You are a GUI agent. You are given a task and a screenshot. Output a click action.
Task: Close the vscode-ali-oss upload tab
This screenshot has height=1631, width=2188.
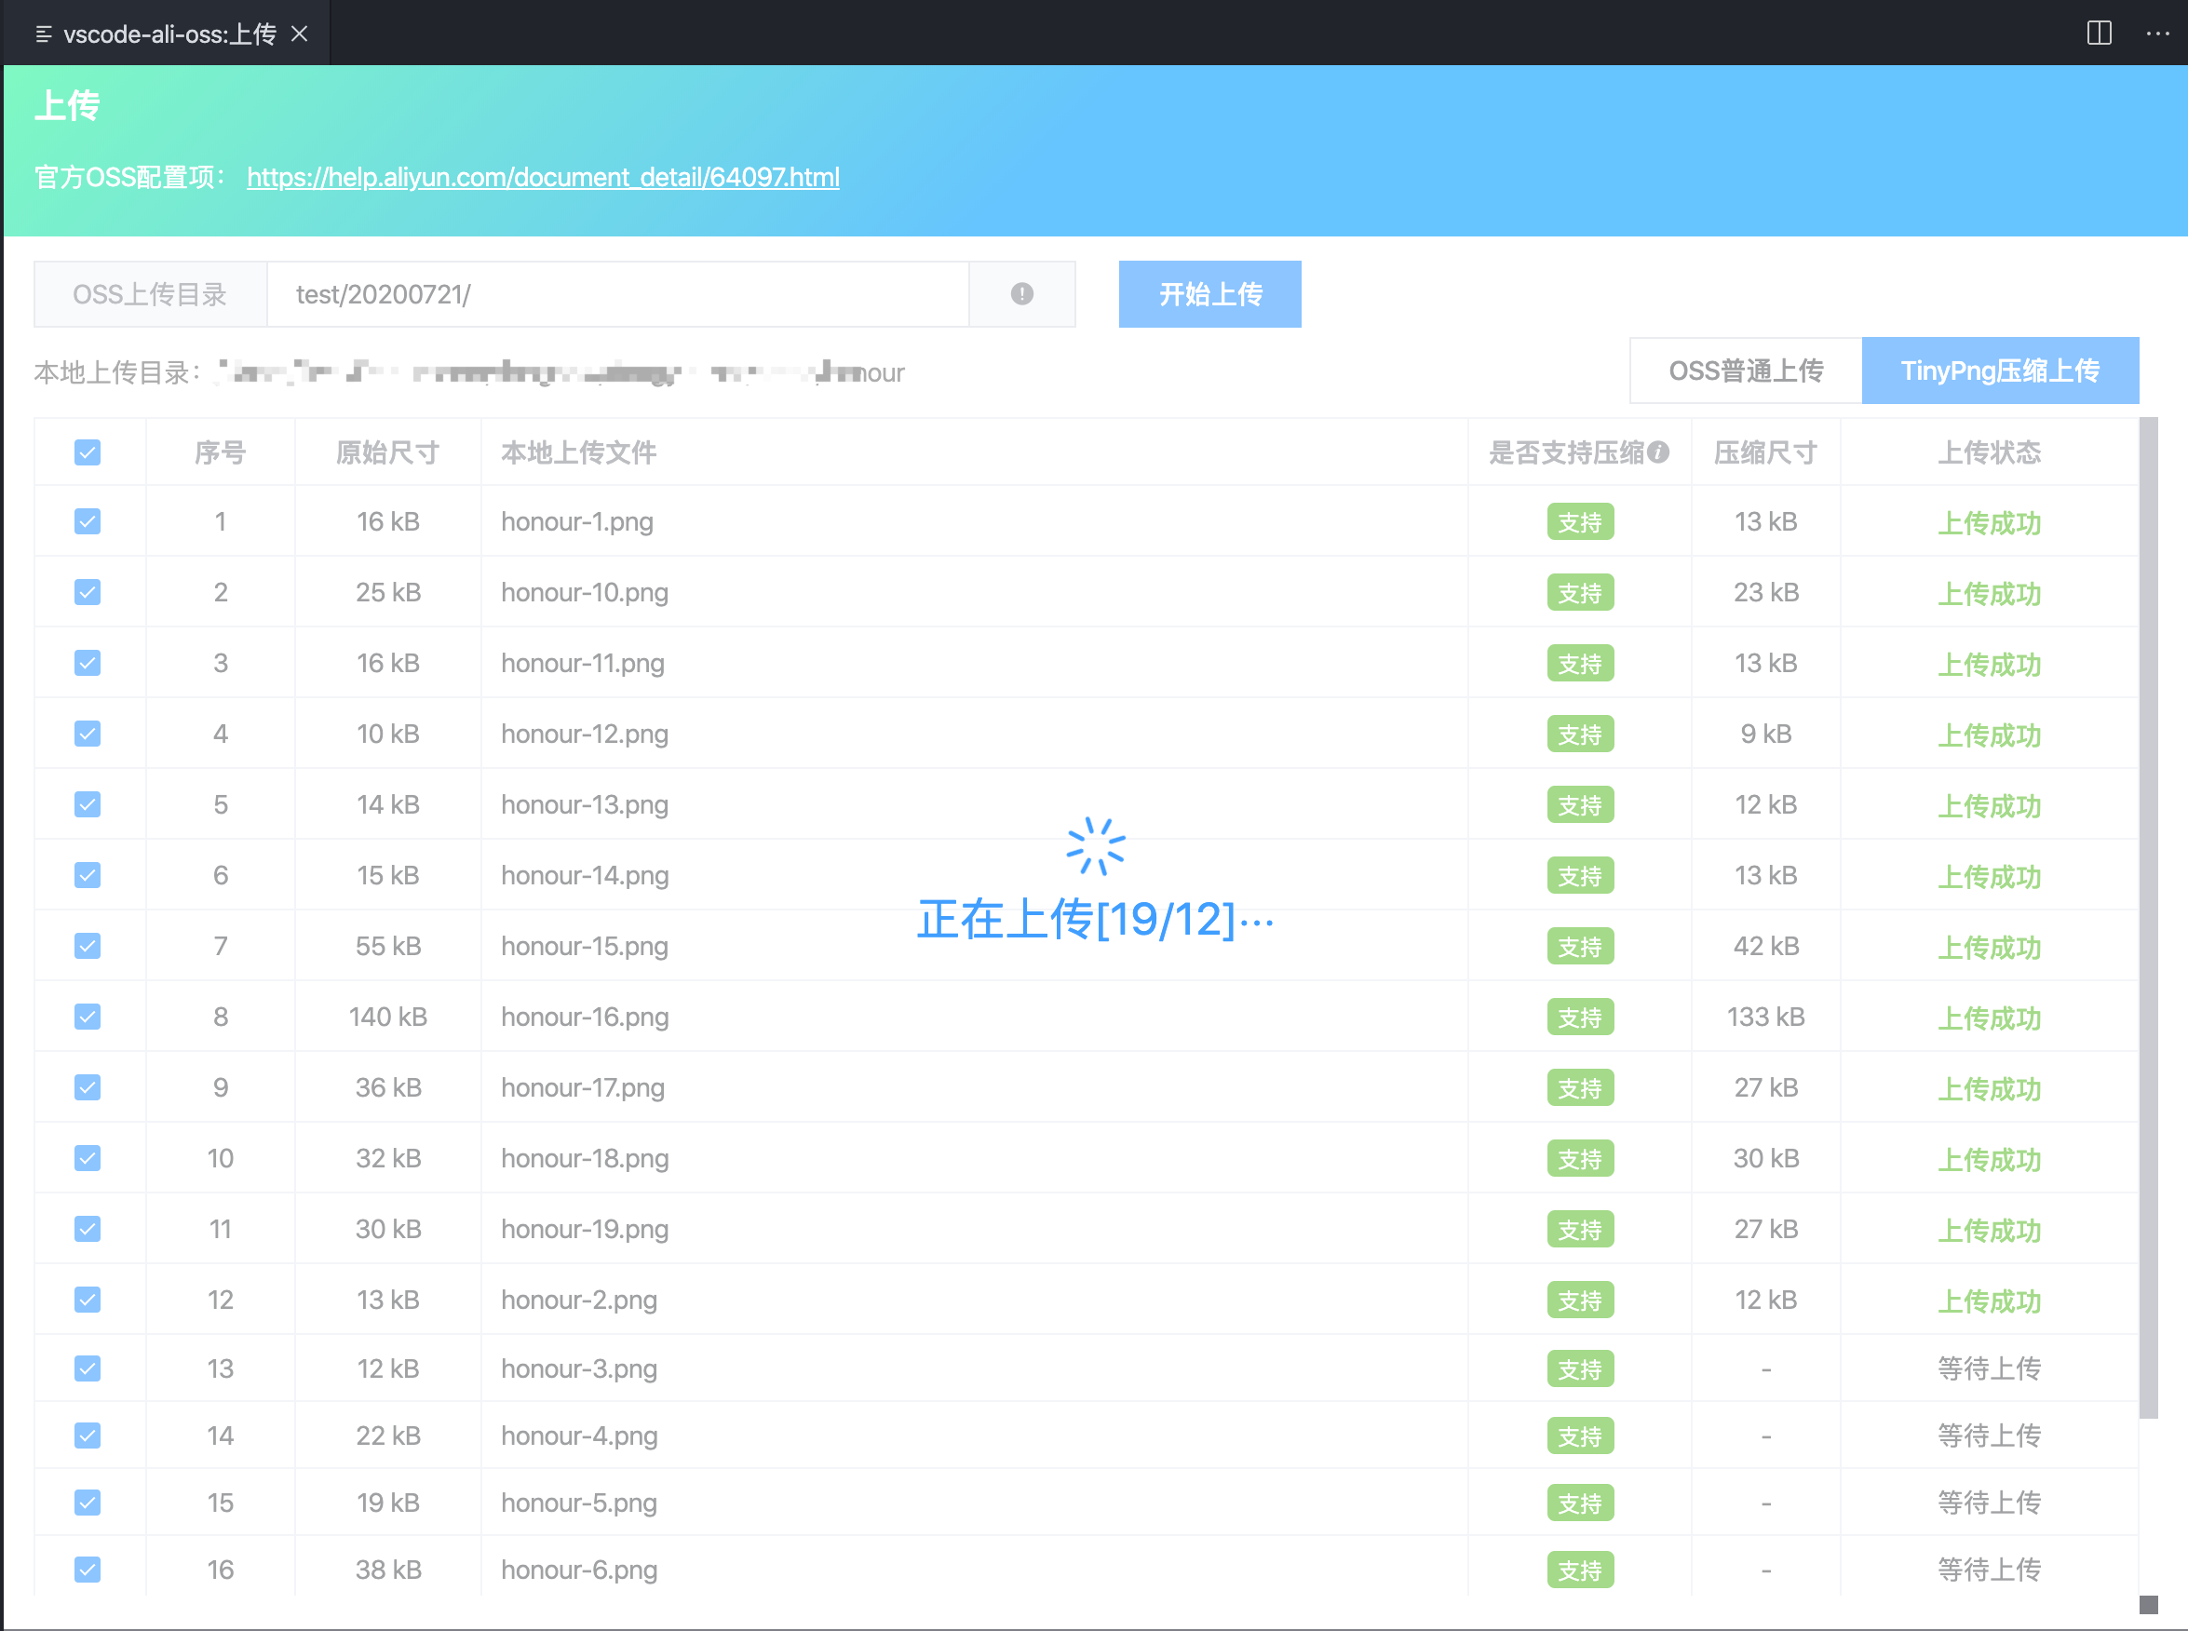[300, 34]
